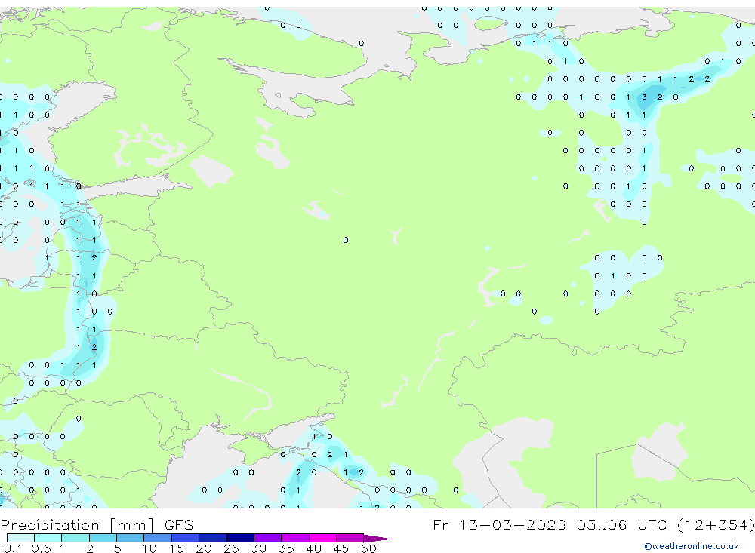Screen dimensions: 755x553
Task: Click the '15' legend scale label
Action: [x=177, y=548]
